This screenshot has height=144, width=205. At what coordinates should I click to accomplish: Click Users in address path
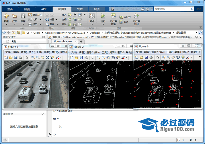click(x=37, y=33)
